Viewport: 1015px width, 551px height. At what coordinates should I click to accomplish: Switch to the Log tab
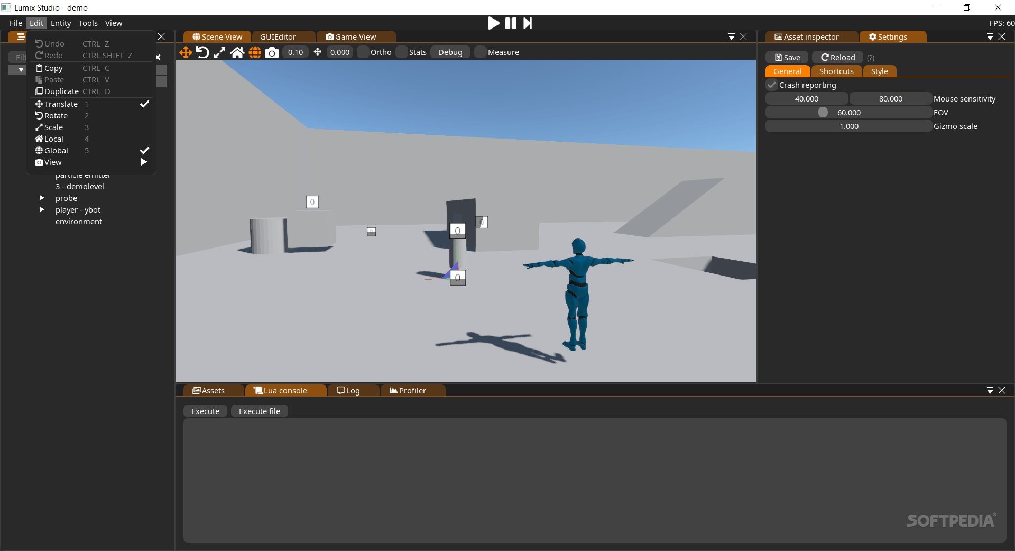(x=353, y=390)
